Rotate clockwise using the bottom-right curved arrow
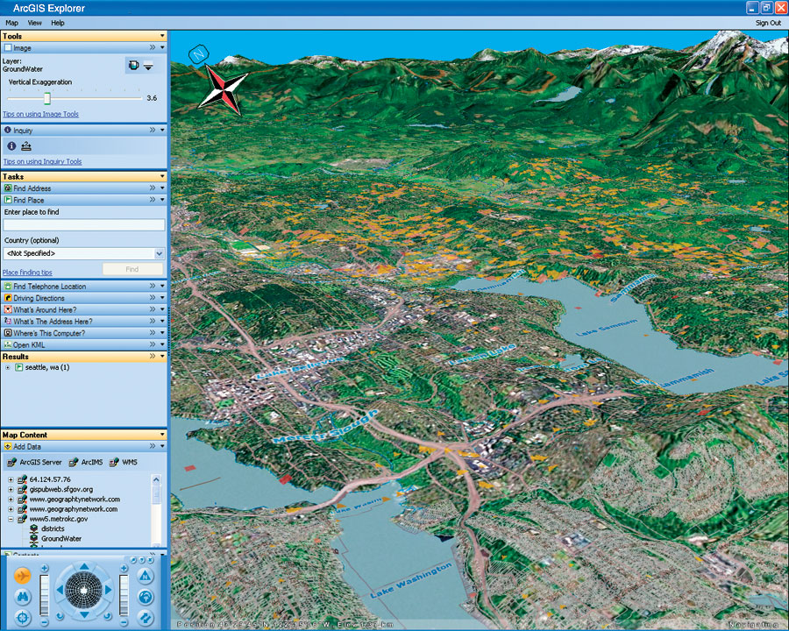789x631 pixels. tap(107, 616)
